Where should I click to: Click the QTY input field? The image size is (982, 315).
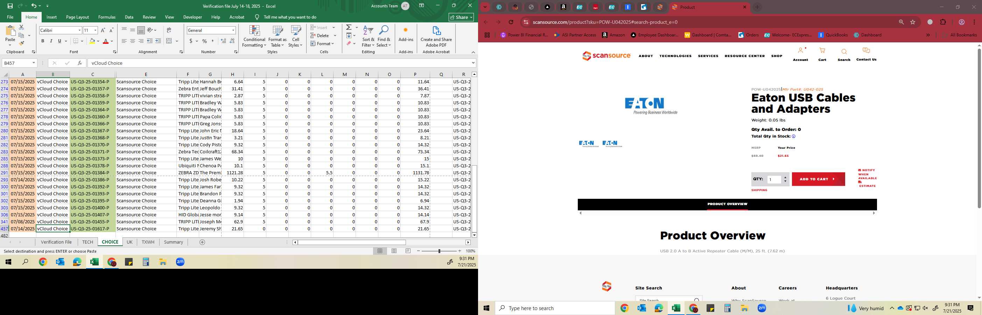coord(774,180)
